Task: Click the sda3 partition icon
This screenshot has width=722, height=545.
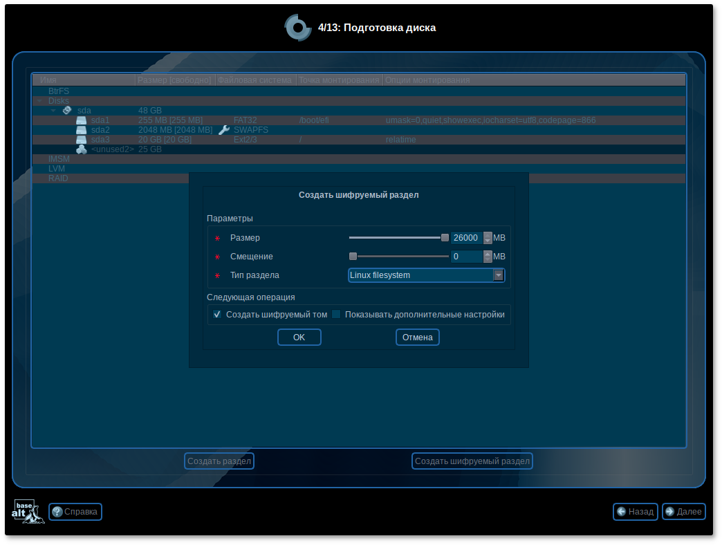Action: (x=81, y=140)
